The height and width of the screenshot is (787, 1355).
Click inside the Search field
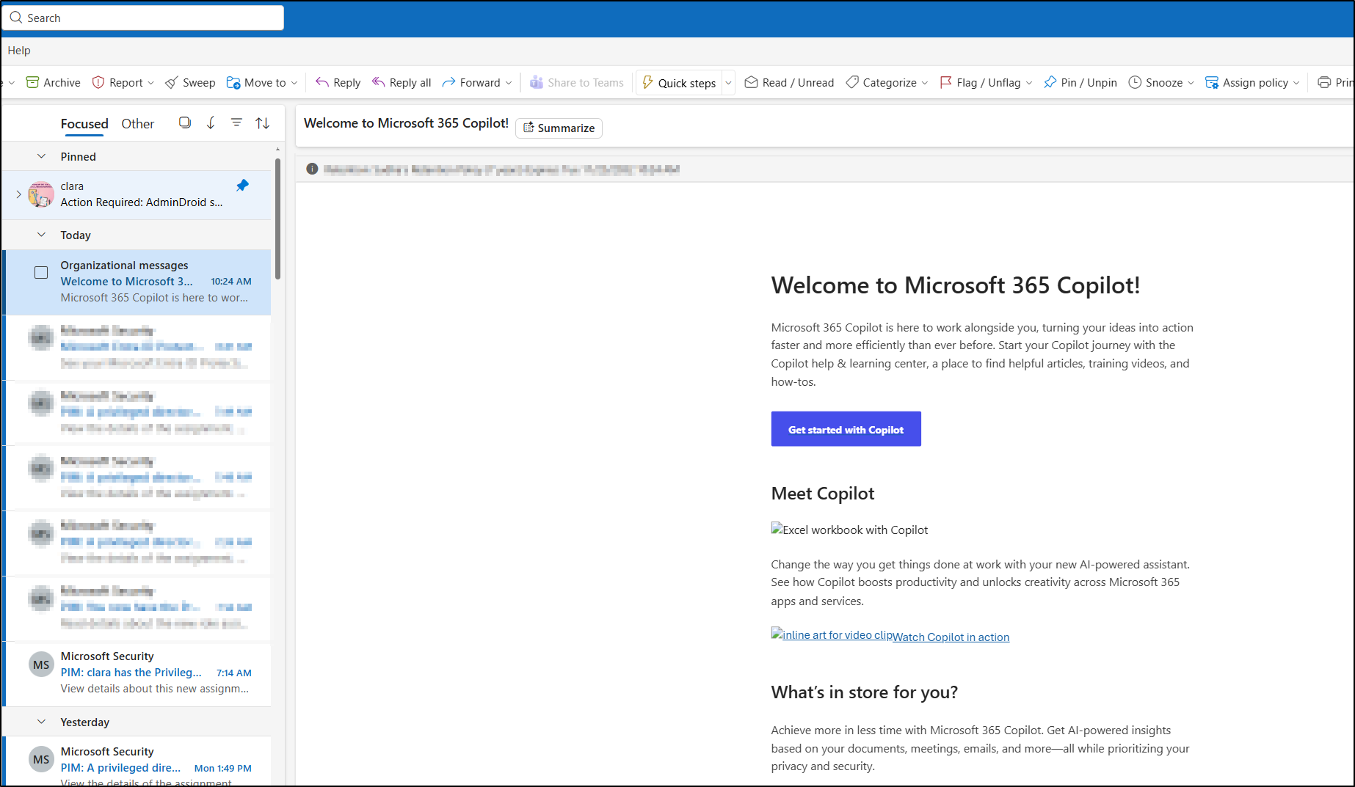(143, 17)
